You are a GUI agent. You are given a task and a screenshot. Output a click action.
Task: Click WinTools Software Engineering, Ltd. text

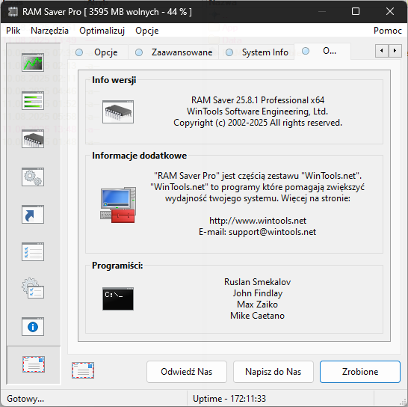click(x=258, y=111)
